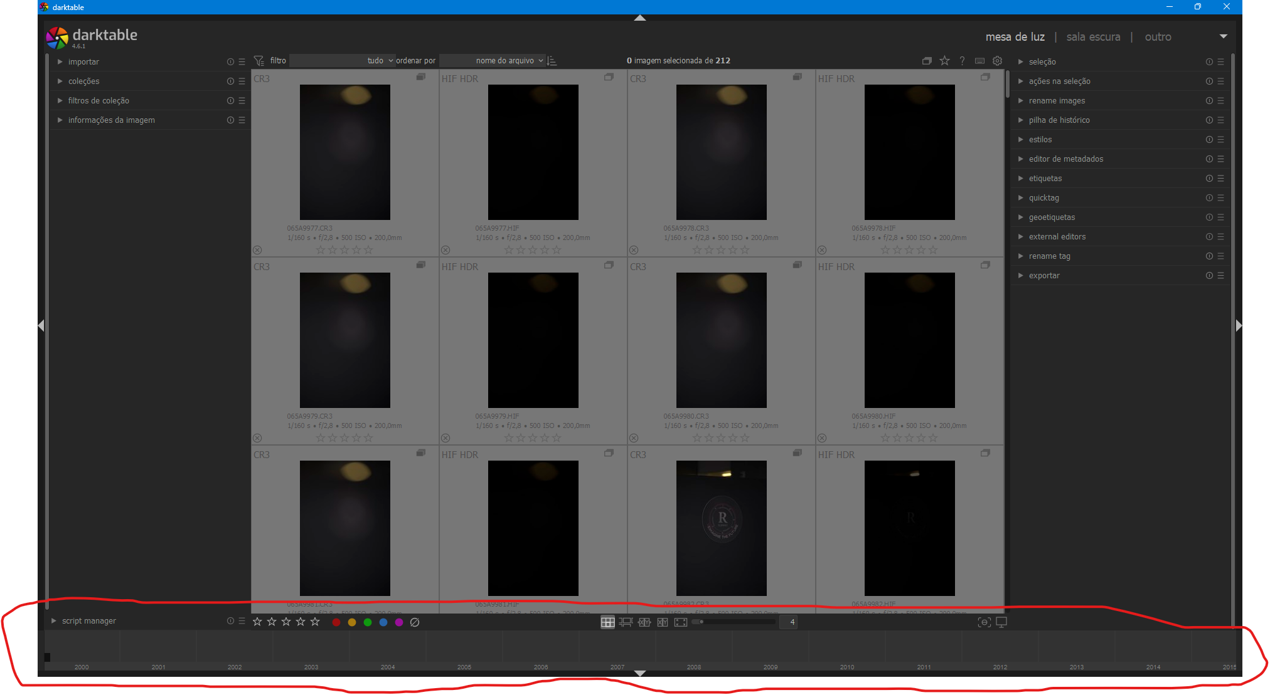The width and height of the screenshot is (1270, 695).
Task: Enable full preview layout icon
Action: point(681,622)
